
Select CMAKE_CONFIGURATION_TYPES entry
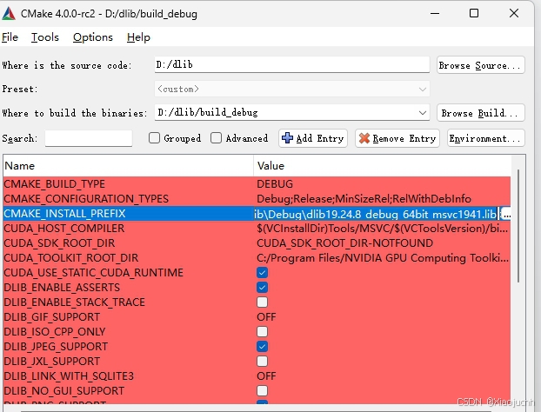pos(86,199)
